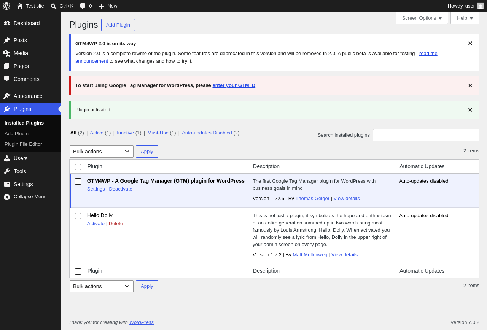The image size is (487, 330).
Task: Click the top Apply button
Action: tap(147, 152)
